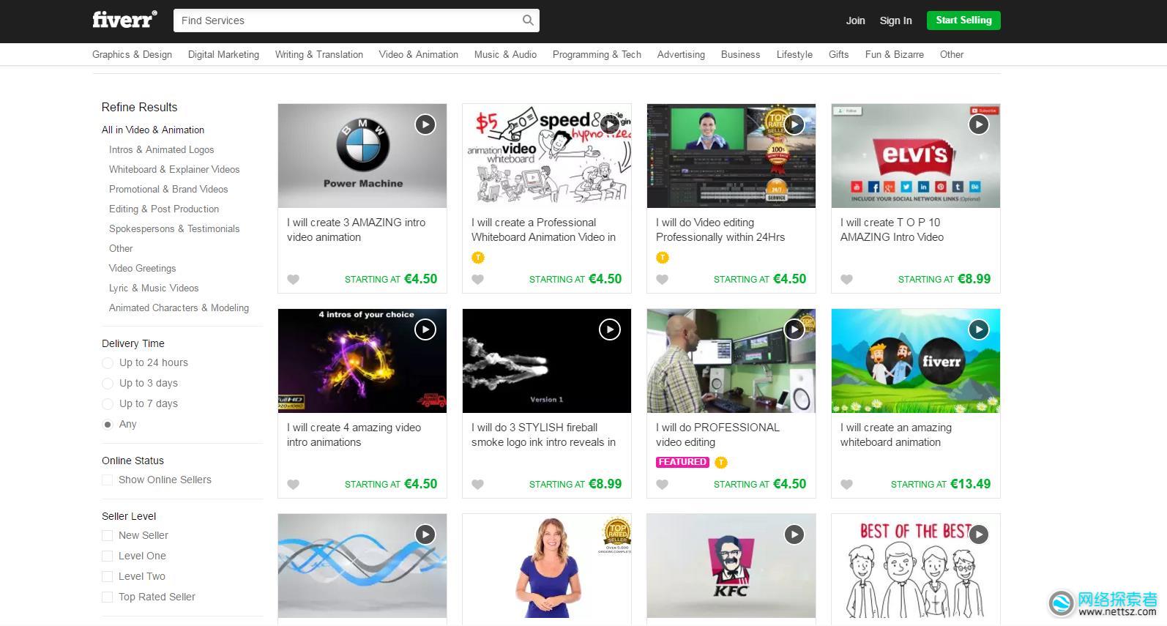Open Digital Marketing category menu
This screenshot has width=1167, height=626.
tap(223, 54)
